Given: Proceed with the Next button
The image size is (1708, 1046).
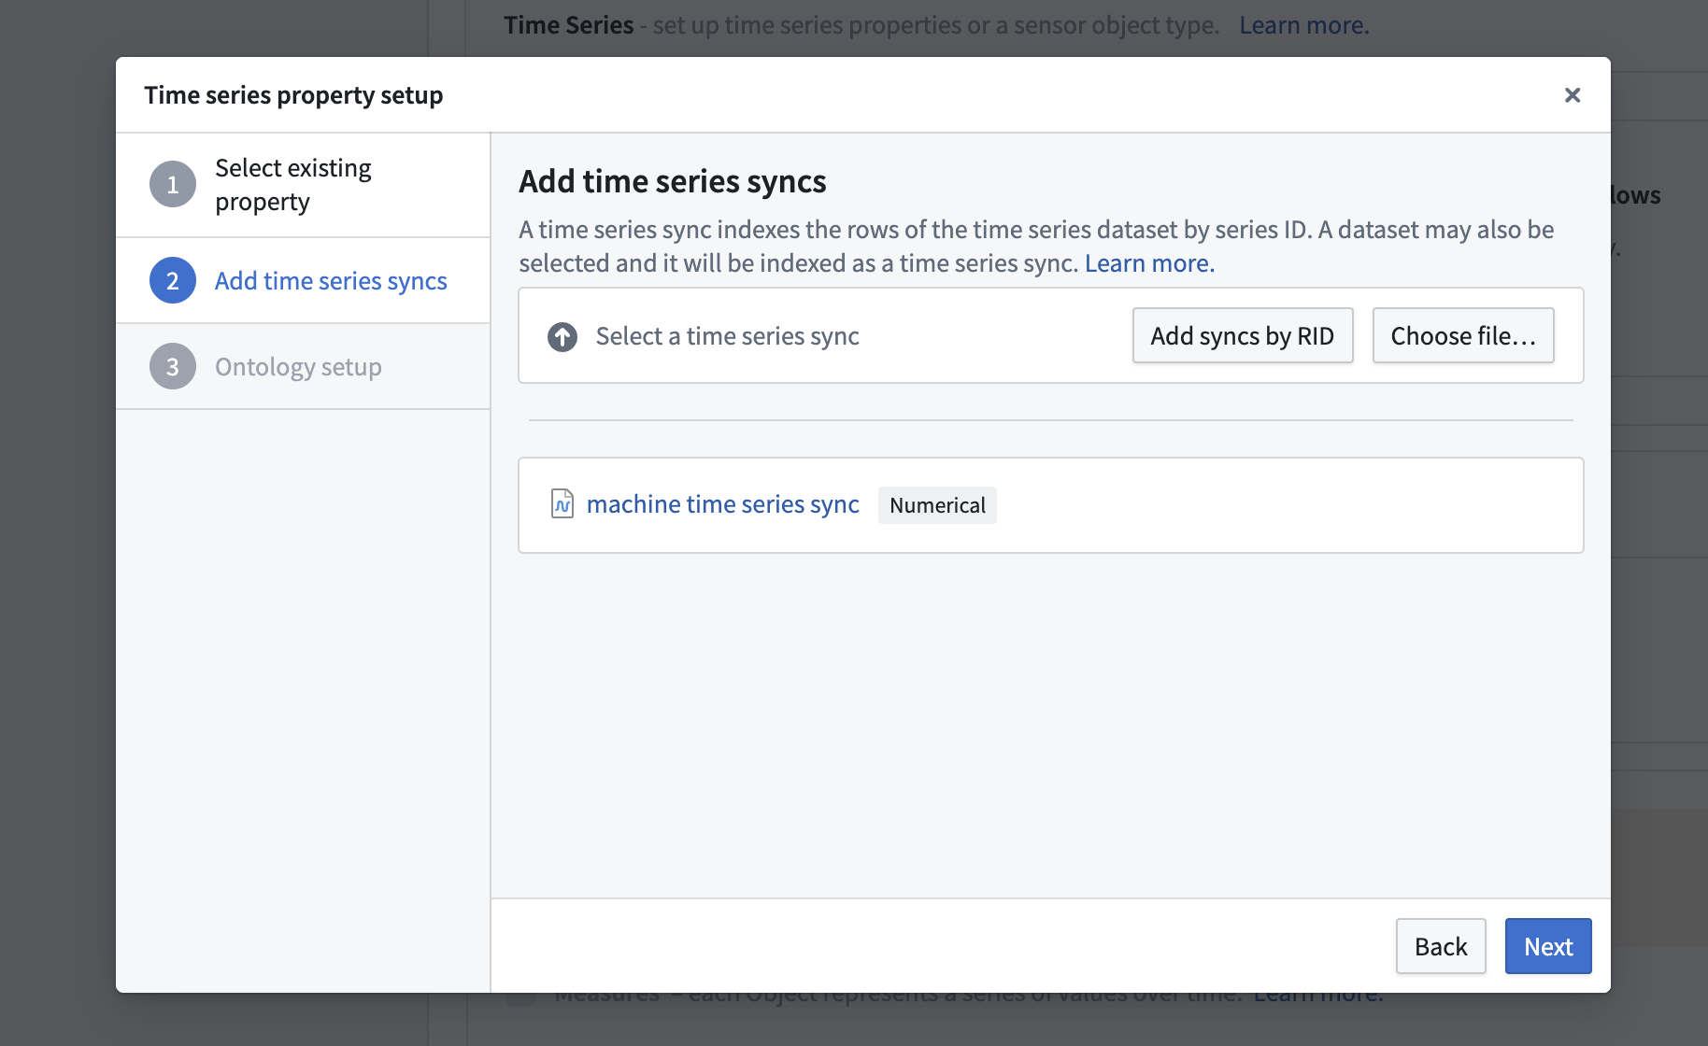Looking at the screenshot, I should coord(1548,947).
